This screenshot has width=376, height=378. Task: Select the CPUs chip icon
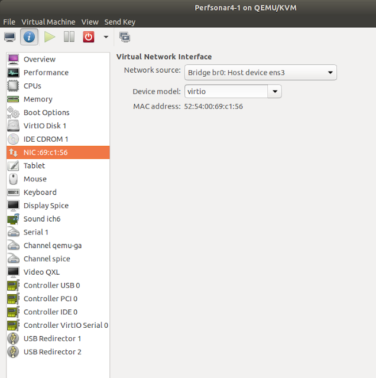click(x=13, y=86)
